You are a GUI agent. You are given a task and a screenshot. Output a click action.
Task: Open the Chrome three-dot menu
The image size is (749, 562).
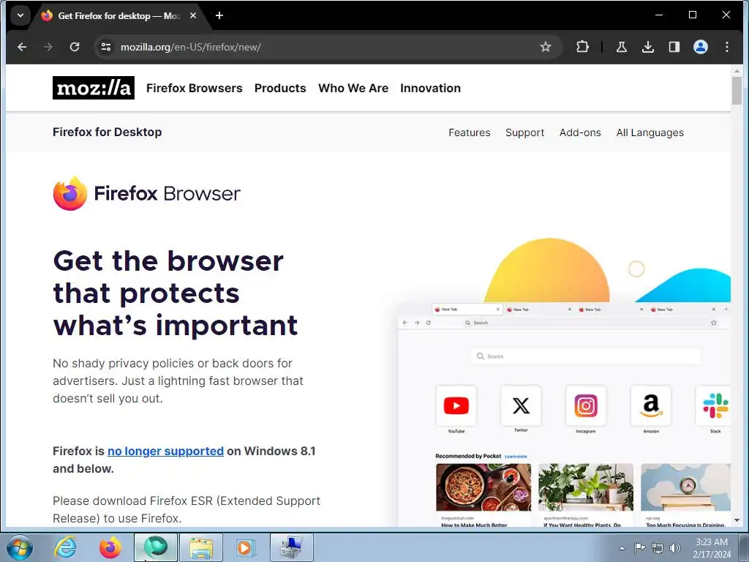[x=726, y=47]
